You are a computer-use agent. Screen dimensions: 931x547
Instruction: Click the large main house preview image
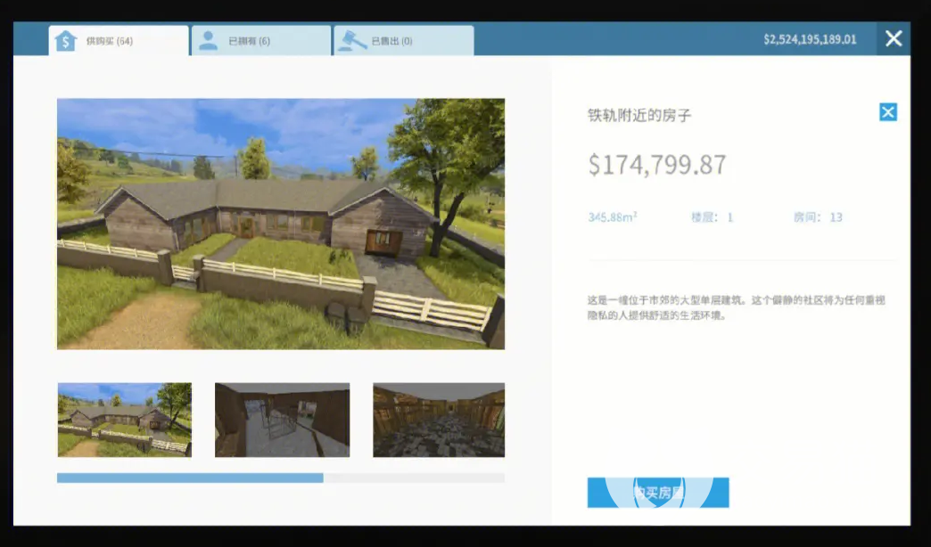click(281, 223)
